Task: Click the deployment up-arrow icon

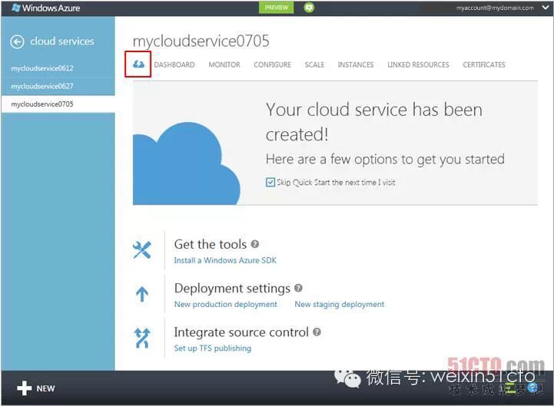Action: 142,294
